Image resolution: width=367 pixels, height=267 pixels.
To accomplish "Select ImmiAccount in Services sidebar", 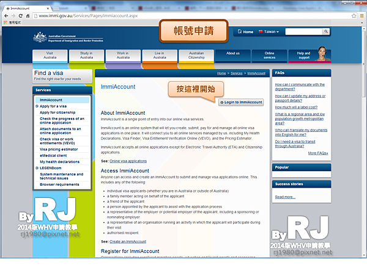I will click(x=62, y=100).
